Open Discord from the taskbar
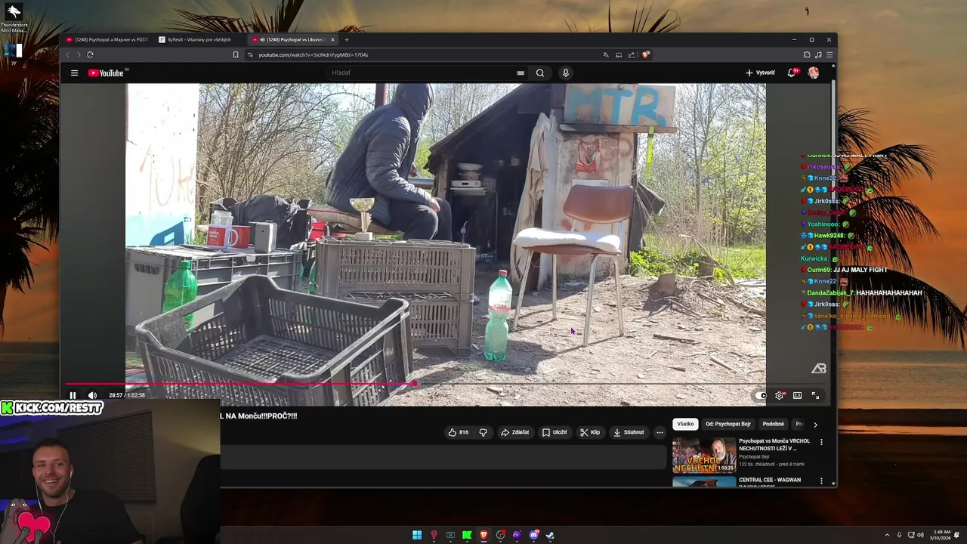This screenshot has width=967, height=544. click(533, 535)
